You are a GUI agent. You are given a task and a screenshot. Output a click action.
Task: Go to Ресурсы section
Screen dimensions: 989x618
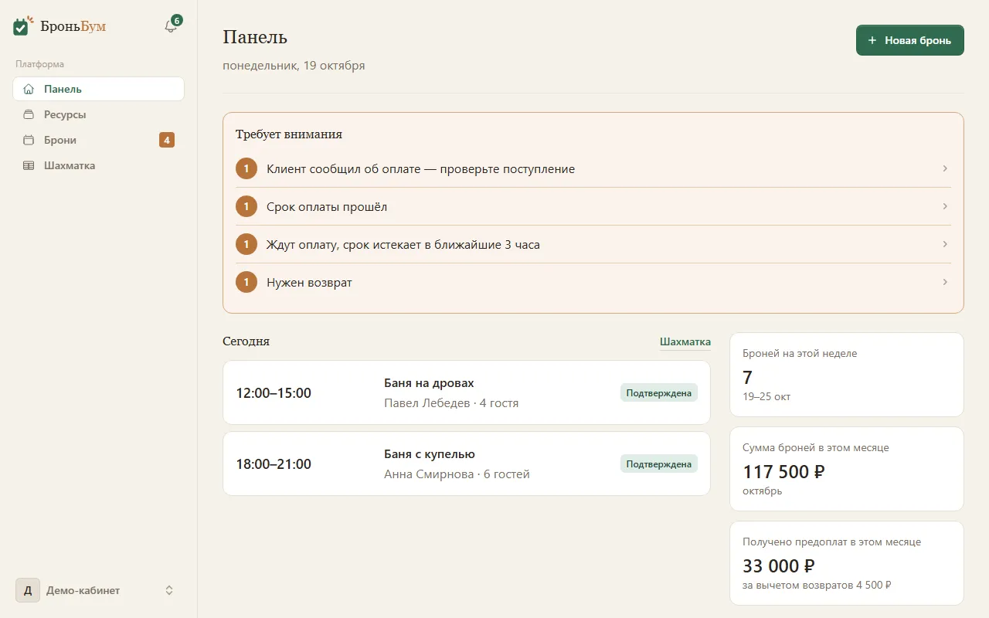coord(98,114)
